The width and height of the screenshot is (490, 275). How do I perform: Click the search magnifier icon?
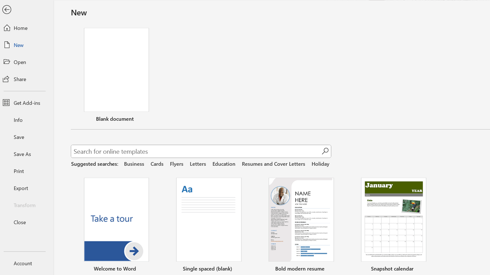pyautogui.click(x=325, y=151)
